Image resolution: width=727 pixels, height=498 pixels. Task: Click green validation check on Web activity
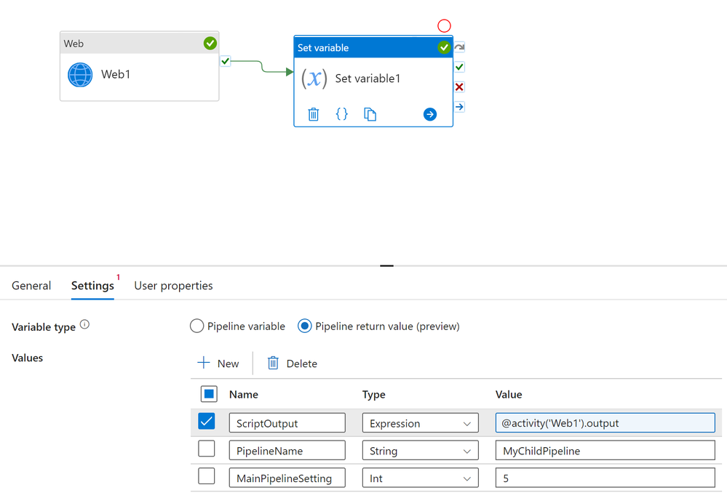pyautogui.click(x=210, y=43)
